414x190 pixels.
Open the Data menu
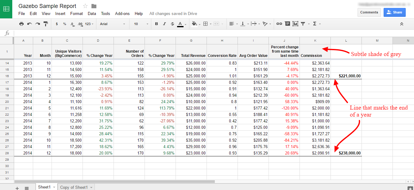tap(92, 13)
